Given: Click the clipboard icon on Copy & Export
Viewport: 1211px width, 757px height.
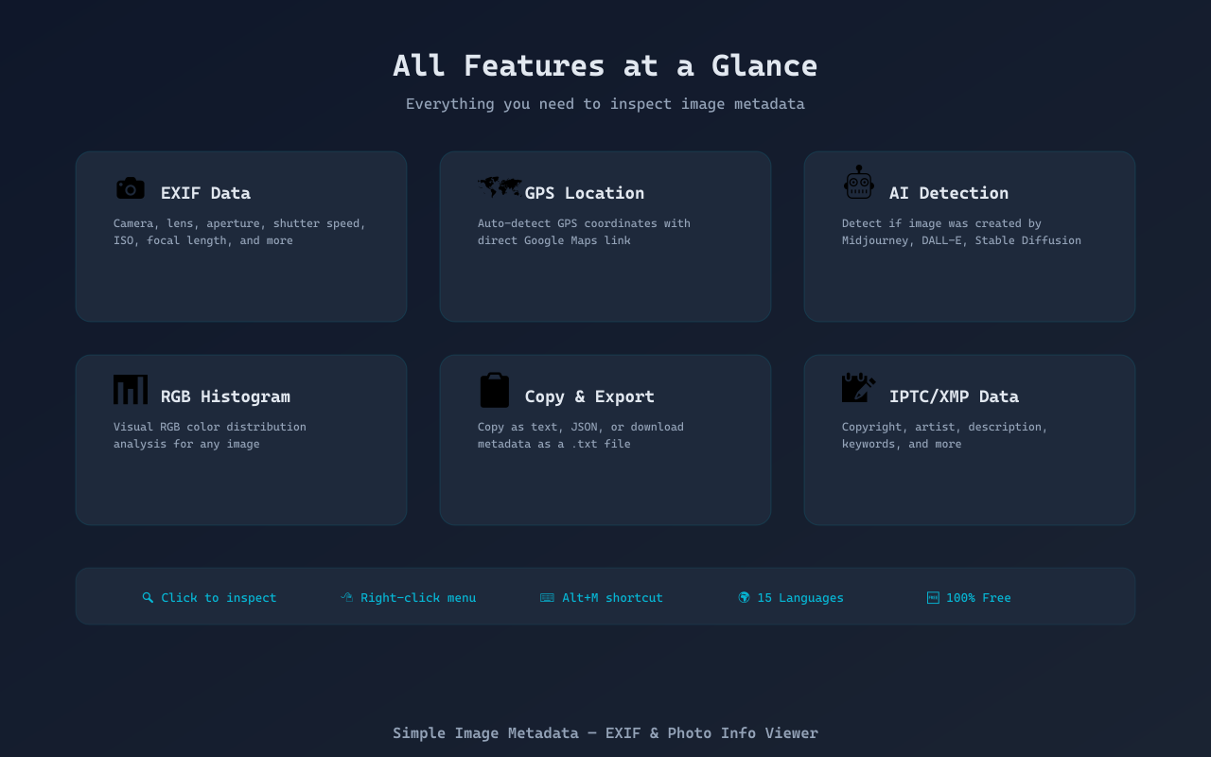Looking at the screenshot, I should coord(494,390).
